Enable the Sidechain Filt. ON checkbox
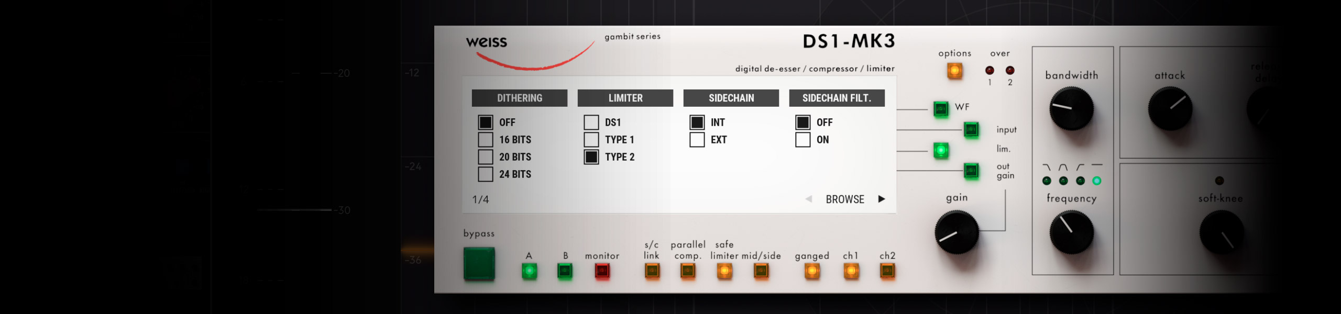Image resolution: width=1341 pixels, height=314 pixels. click(x=803, y=140)
